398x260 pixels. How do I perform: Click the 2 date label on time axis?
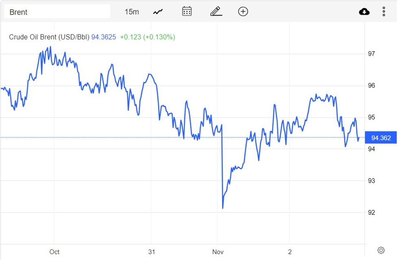coord(290,252)
